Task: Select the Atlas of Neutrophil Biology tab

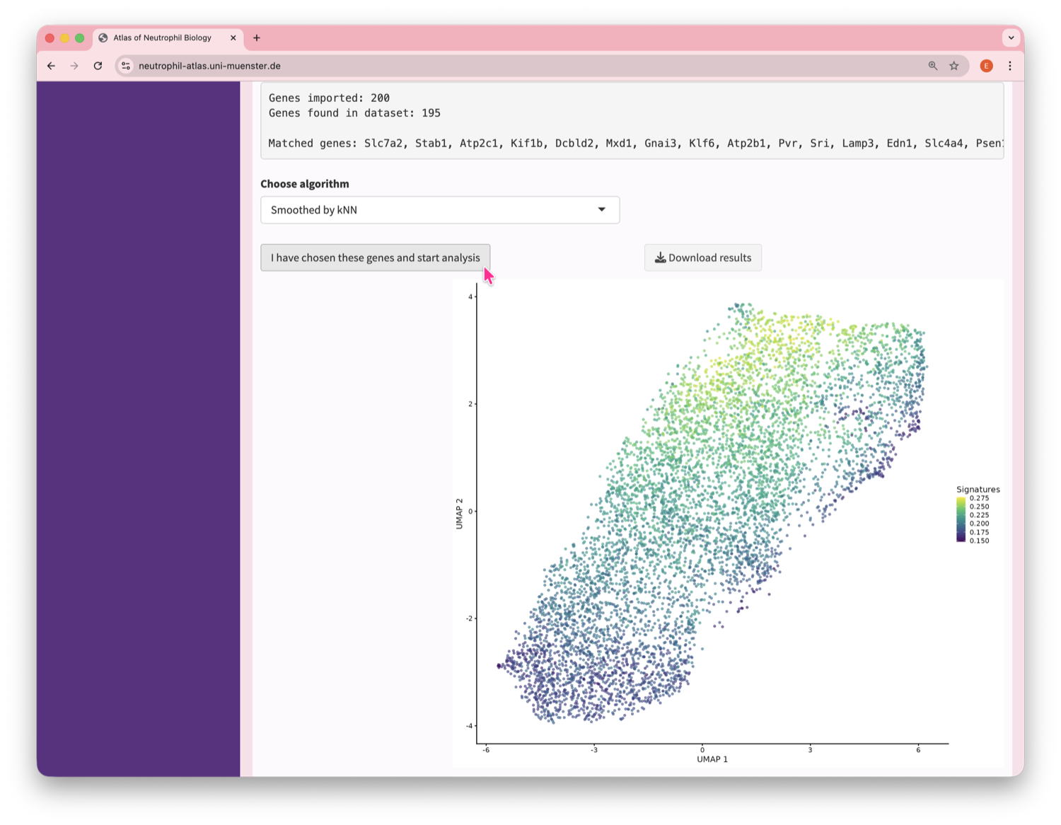Action: tap(163, 38)
